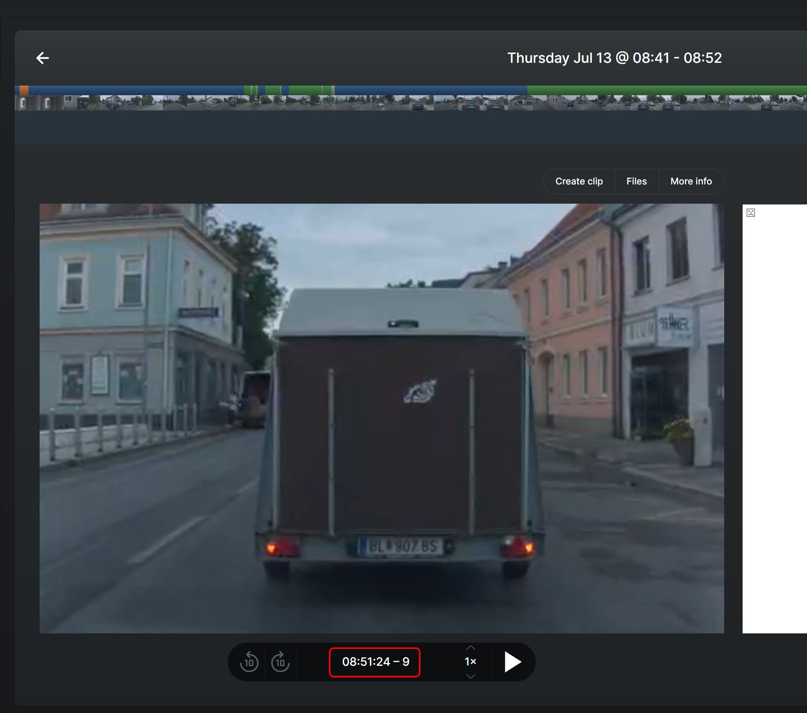Select the rewind-10 icon's circular arrow
Viewport: 807px width, 713px height.
click(249, 662)
